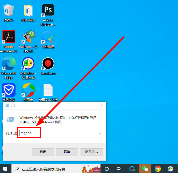Viewport: 178px width, 173px height.
Task: Click the 确定 button in Run dialog
Action: [x=43, y=152]
